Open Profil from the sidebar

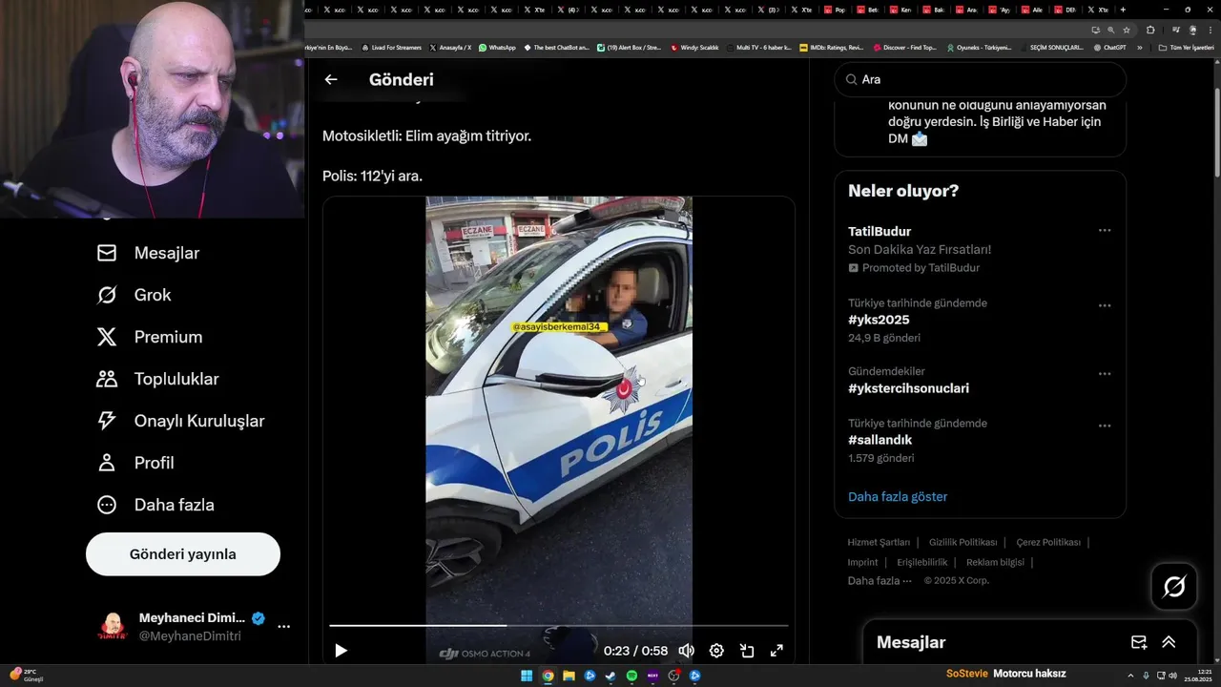point(135,463)
